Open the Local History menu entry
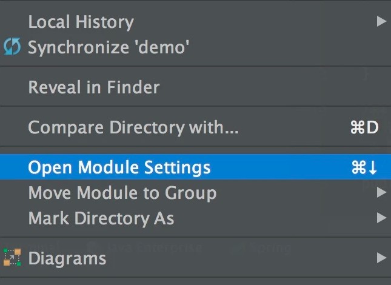Viewport: 391px width, 285px height. 81,22
